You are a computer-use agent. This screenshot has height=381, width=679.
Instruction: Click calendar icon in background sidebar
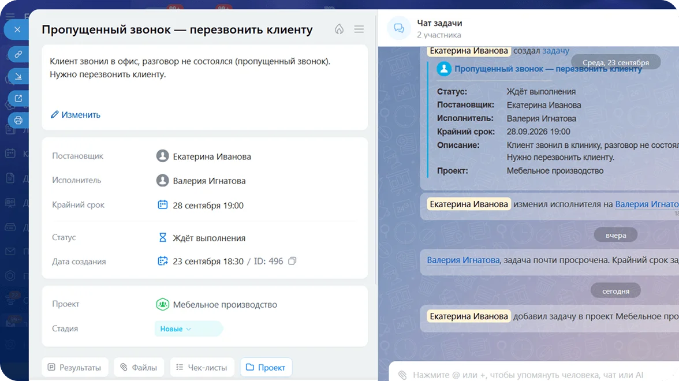click(10, 154)
